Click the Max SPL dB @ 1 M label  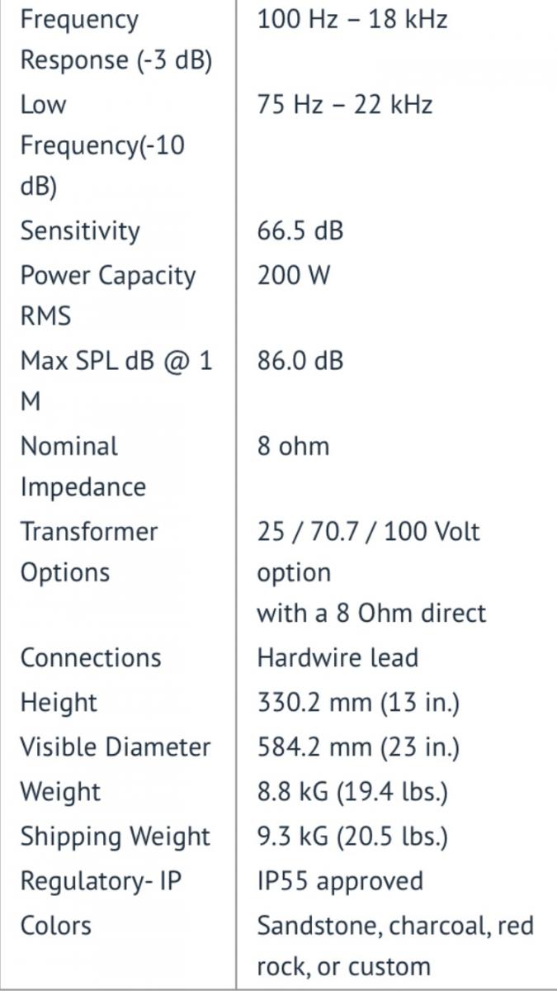116,381
